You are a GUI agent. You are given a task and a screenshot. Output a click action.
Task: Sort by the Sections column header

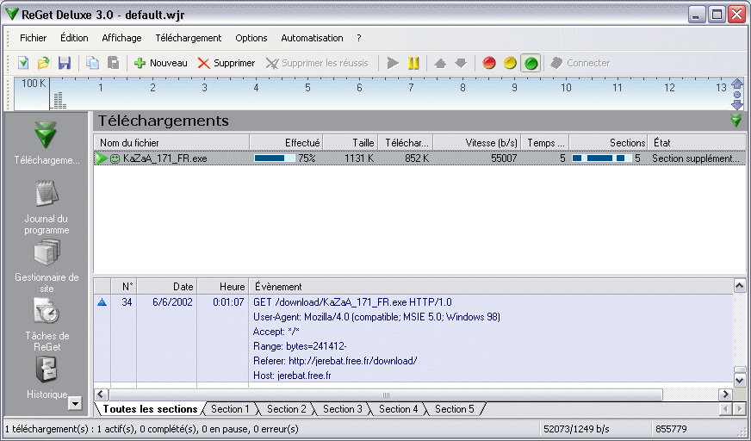click(x=608, y=143)
